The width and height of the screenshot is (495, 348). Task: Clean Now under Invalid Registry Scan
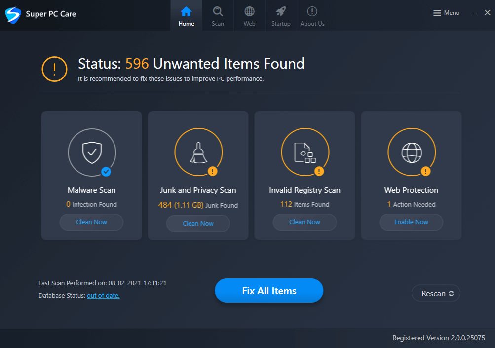[x=305, y=222]
